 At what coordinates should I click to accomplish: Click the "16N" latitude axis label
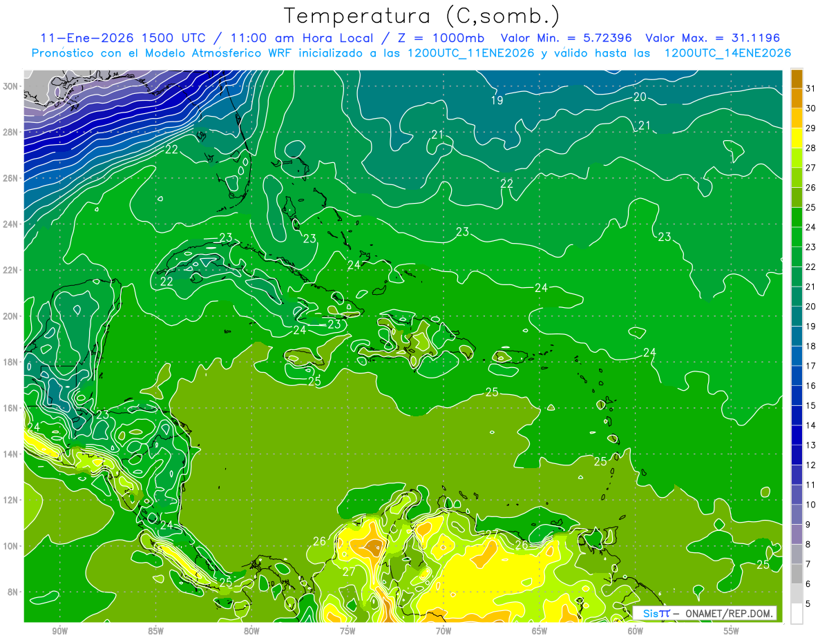pos(10,407)
